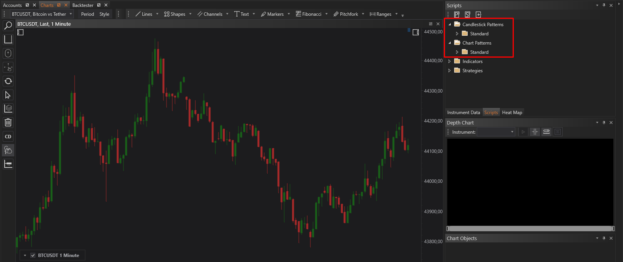Viewport: 623px width, 262px height.
Task: Float the Backtester tab window
Action: click(99, 5)
